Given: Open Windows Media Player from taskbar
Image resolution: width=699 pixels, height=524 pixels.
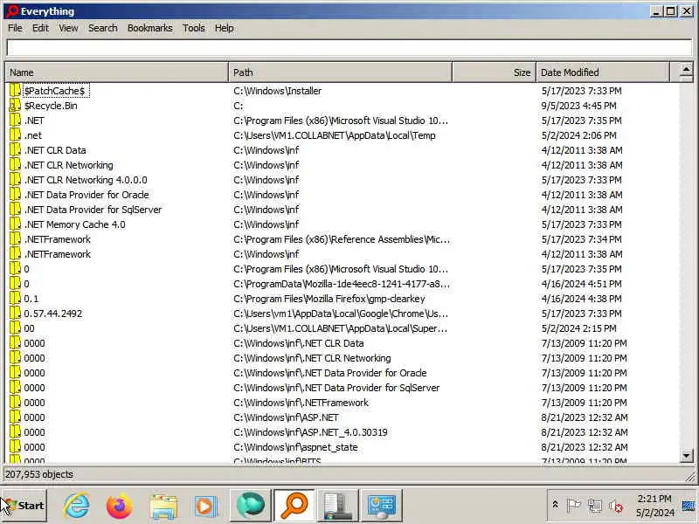Looking at the screenshot, I should [205, 507].
